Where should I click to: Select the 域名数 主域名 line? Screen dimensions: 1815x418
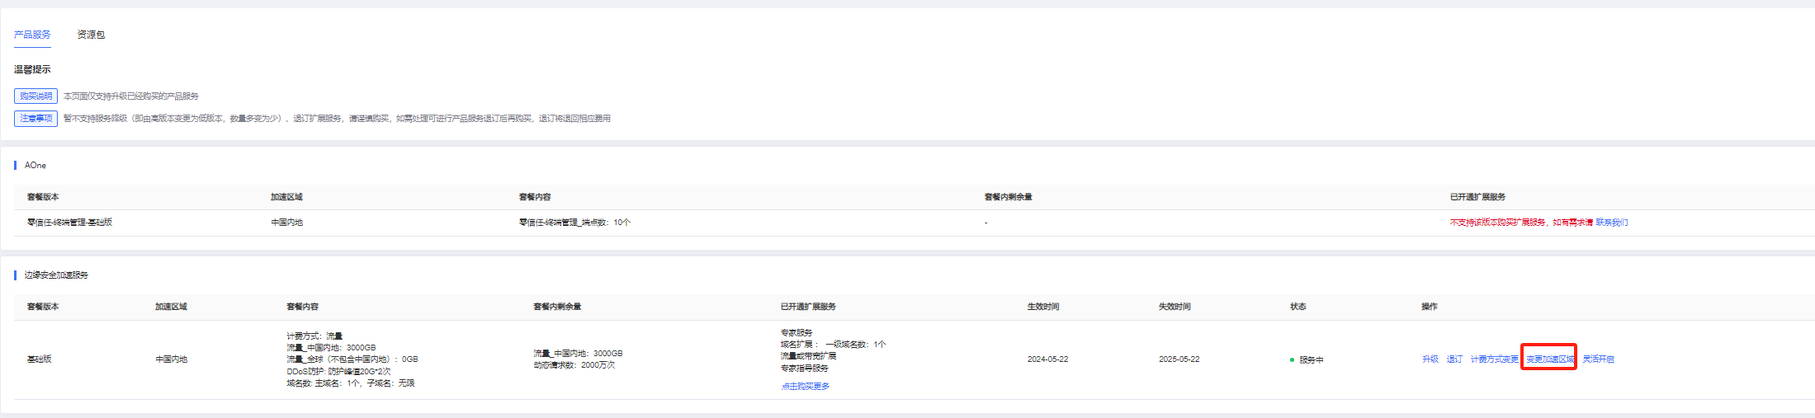pyautogui.click(x=351, y=383)
